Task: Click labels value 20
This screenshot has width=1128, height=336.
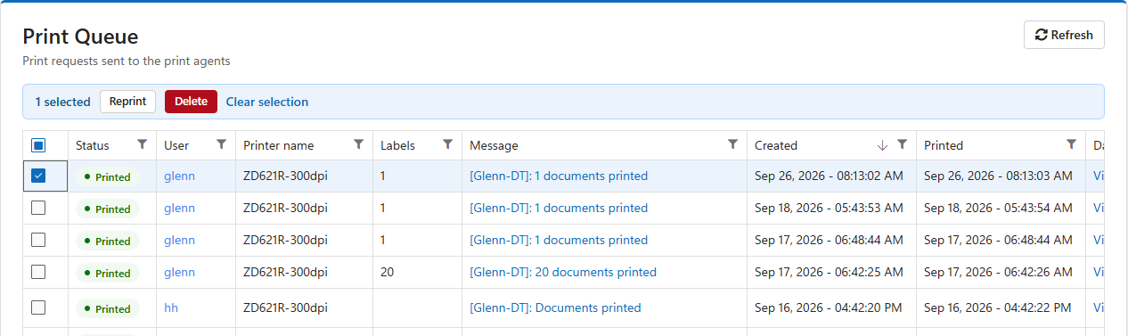Action: click(387, 272)
